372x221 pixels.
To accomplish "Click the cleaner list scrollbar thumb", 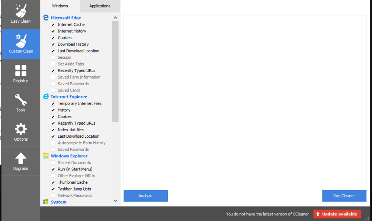I will pyautogui.click(x=115, y=71).
